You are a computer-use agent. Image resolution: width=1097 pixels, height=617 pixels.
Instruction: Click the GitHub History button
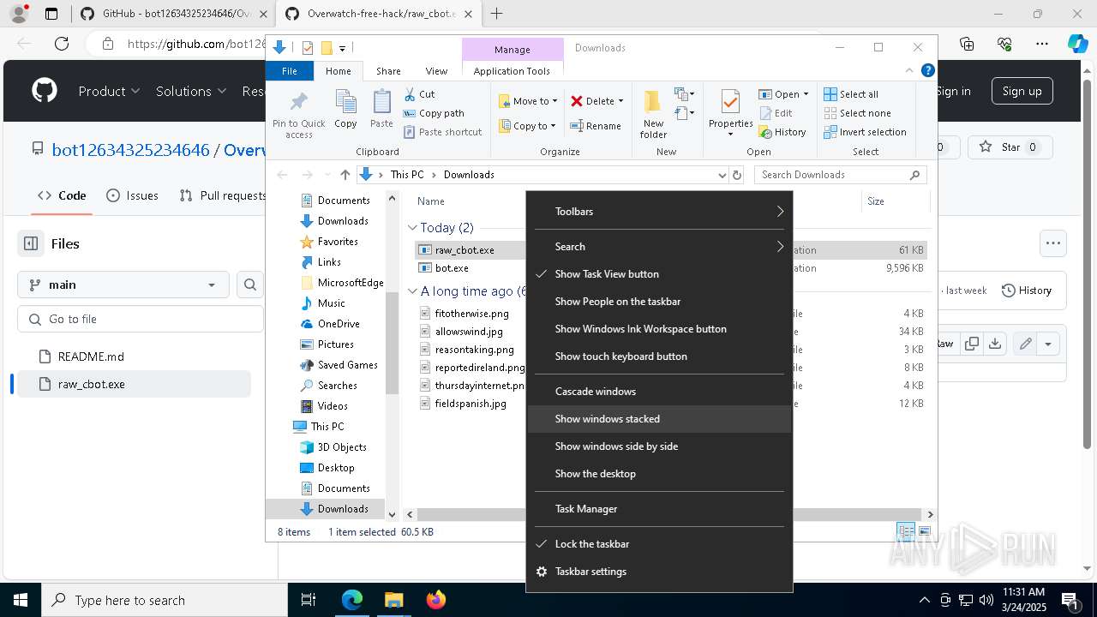1027,291
